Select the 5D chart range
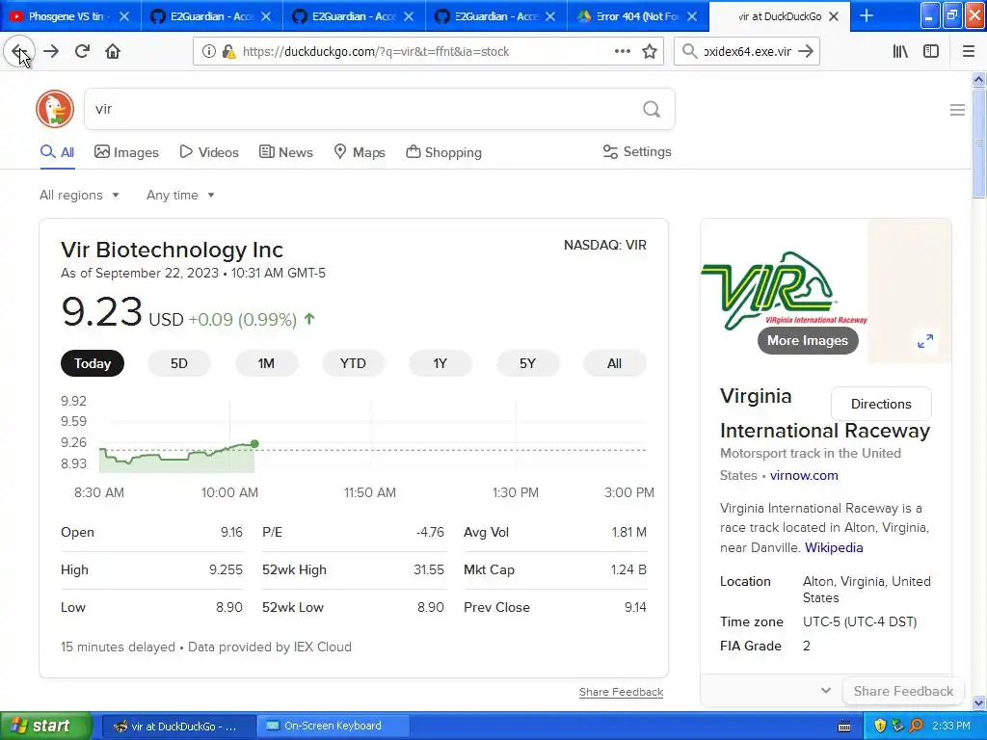The height and width of the screenshot is (740, 987). pos(178,363)
